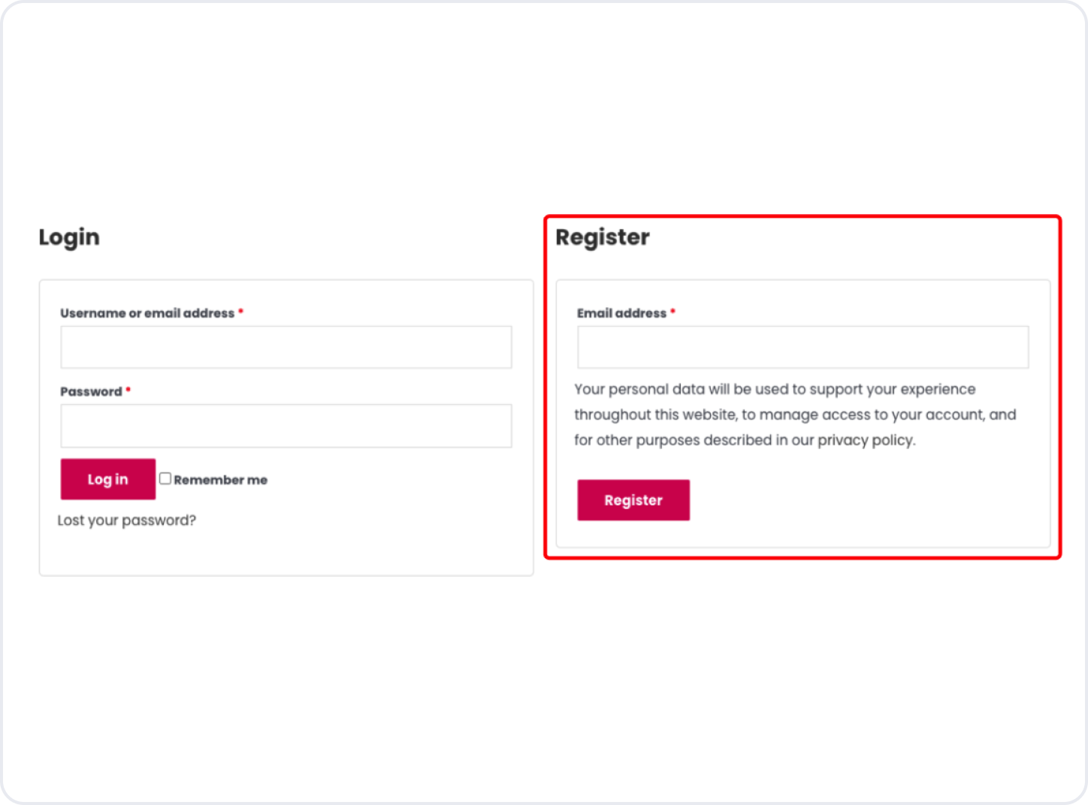1088x805 pixels.
Task: Focus the Password input field
Action: pos(286,426)
